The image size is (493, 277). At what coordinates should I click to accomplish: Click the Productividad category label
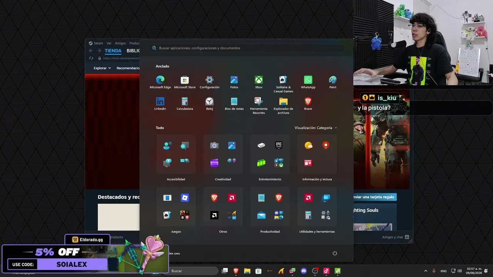click(x=270, y=232)
